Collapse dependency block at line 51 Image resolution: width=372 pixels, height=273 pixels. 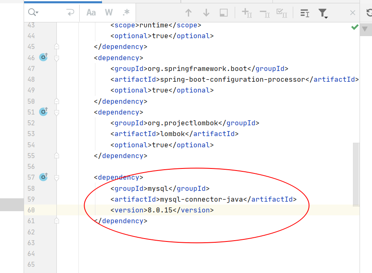pos(56,112)
